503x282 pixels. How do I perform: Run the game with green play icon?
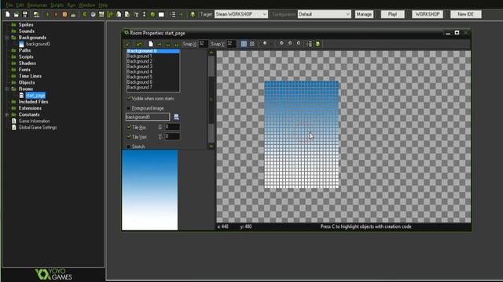[47, 14]
